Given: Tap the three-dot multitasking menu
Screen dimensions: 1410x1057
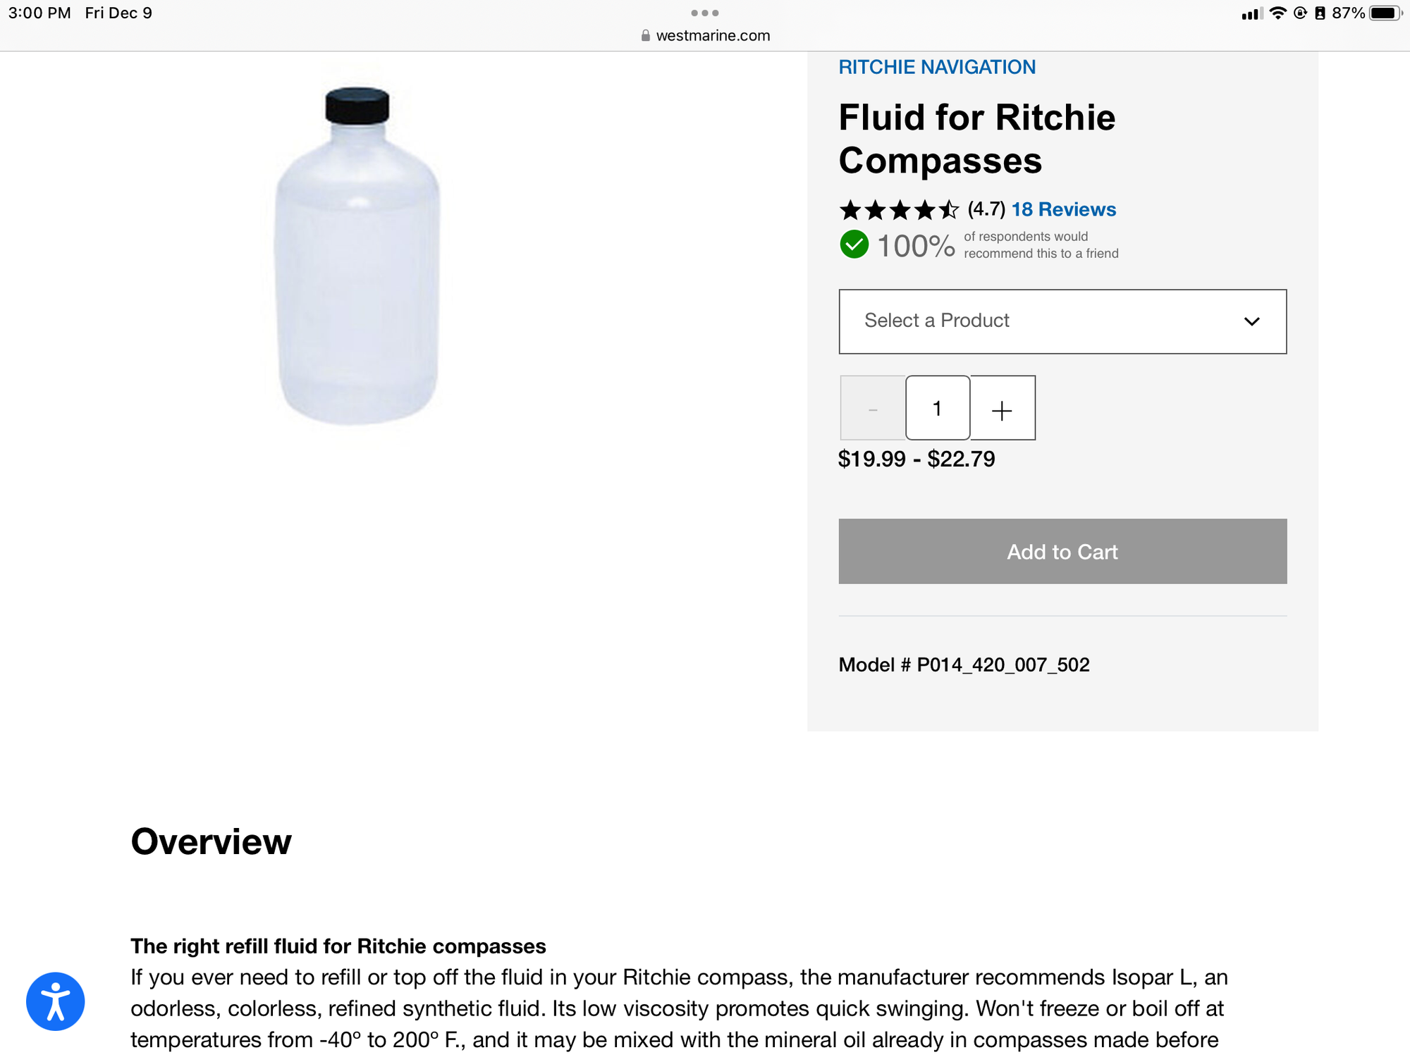Looking at the screenshot, I should 705,13.
